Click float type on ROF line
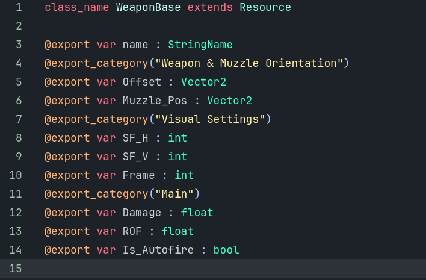The height and width of the screenshot is (280, 426). [177, 231]
